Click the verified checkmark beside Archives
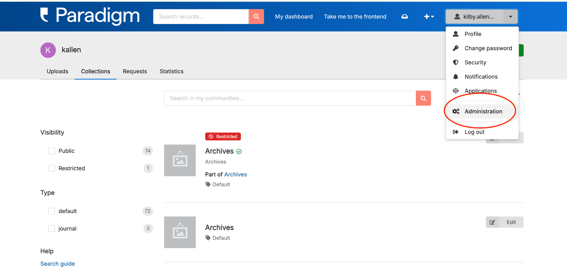Image resolution: width=567 pixels, height=273 pixels. click(x=239, y=151)
